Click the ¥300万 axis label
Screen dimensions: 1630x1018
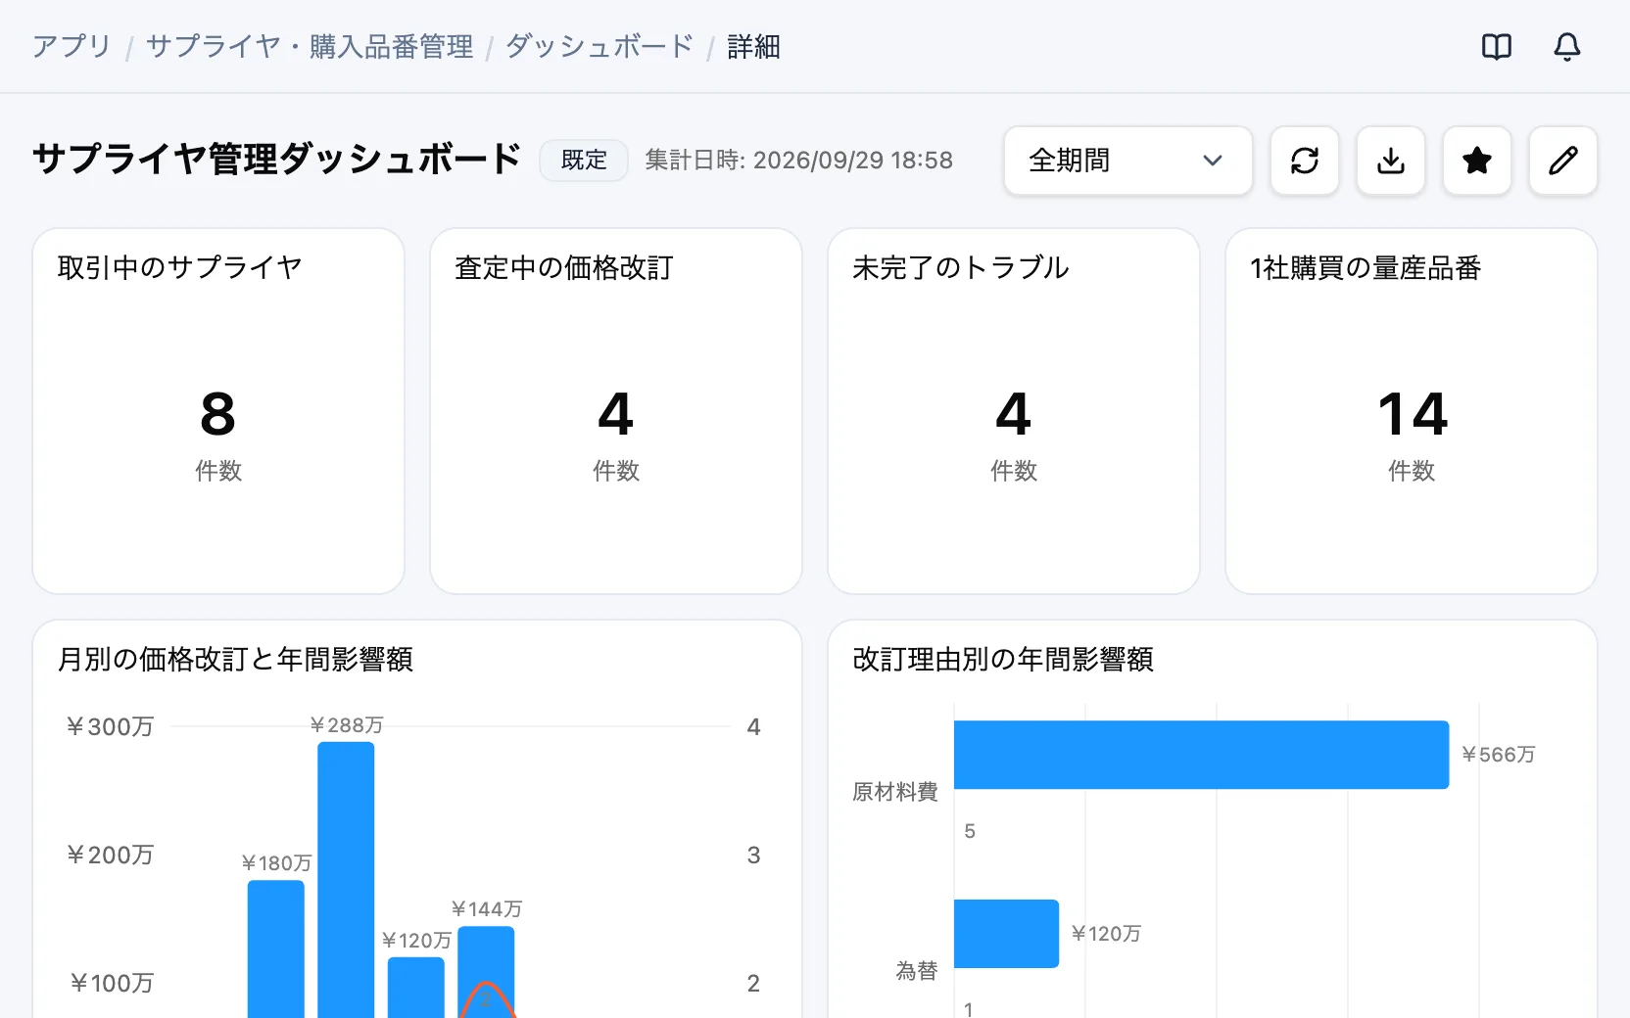coord(110,727)
